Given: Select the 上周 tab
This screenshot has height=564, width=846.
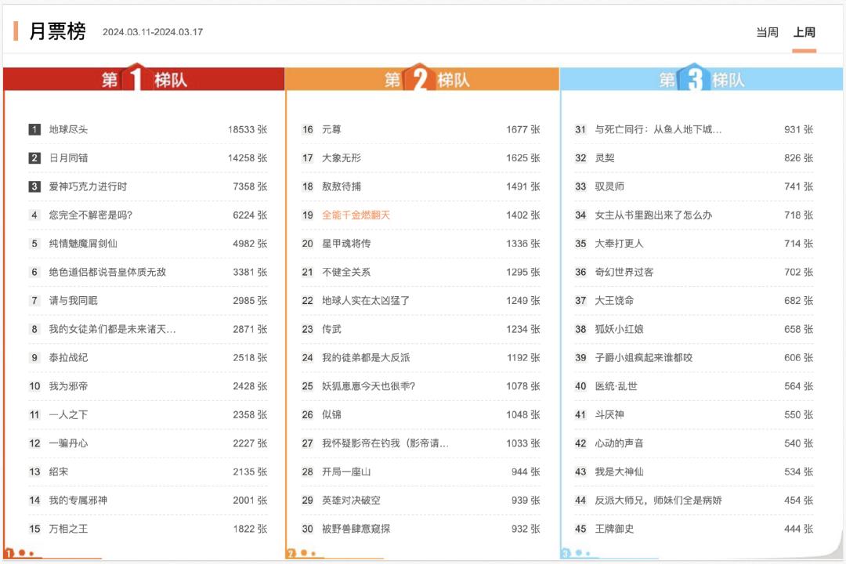Looking at the screenshot, I should pyautogui.click(x=804, y=32).
